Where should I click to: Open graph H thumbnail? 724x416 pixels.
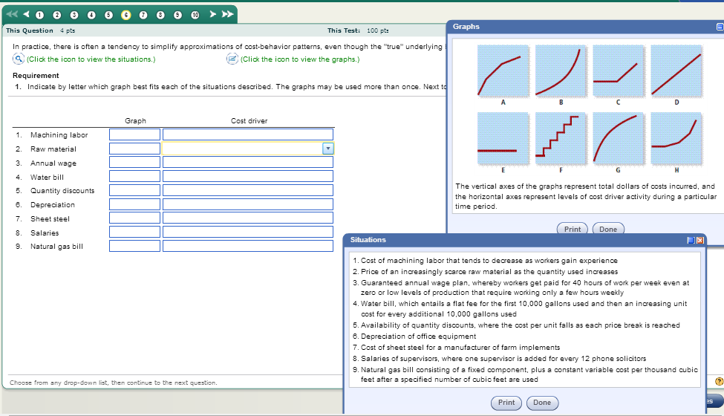pos(676,138)
